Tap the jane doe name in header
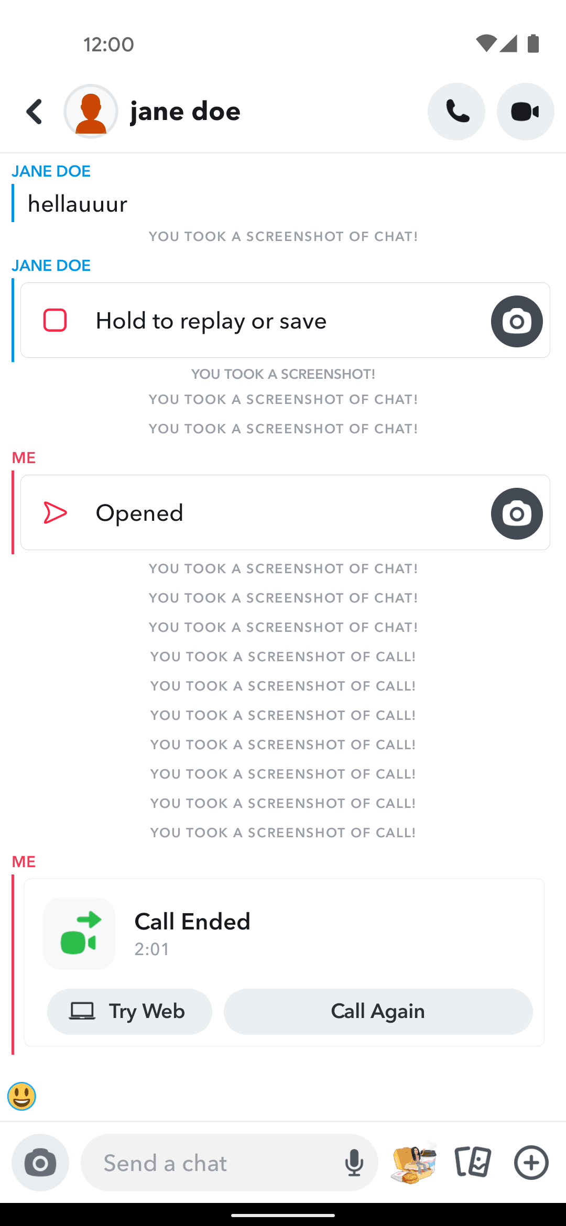Image resolution: width=566 pixels, height=1226 pixels. coord(186,112)
